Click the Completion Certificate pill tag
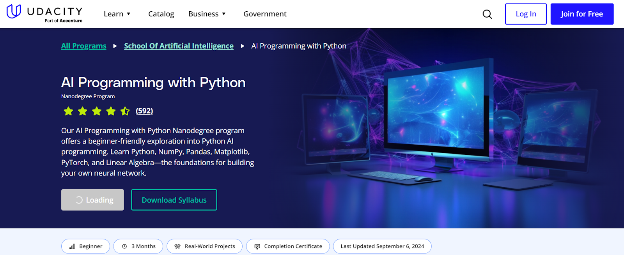Screen dimensions: 624x255 [x=288, y=246]
